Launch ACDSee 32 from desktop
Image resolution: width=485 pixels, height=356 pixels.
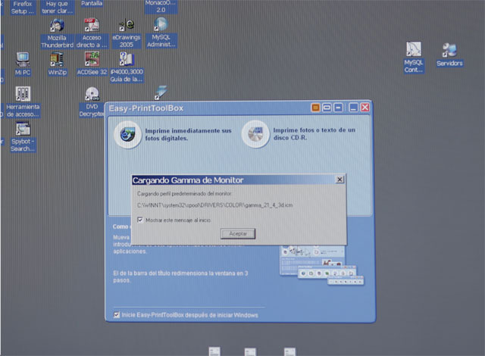[x=92, y=61]
